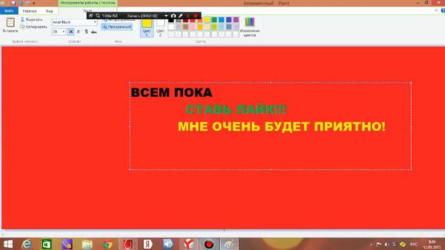Click the green text 'СТАВЬ ЛАЙК!!!'
Screen dimensions: 445x250
(x=236, y=110)
